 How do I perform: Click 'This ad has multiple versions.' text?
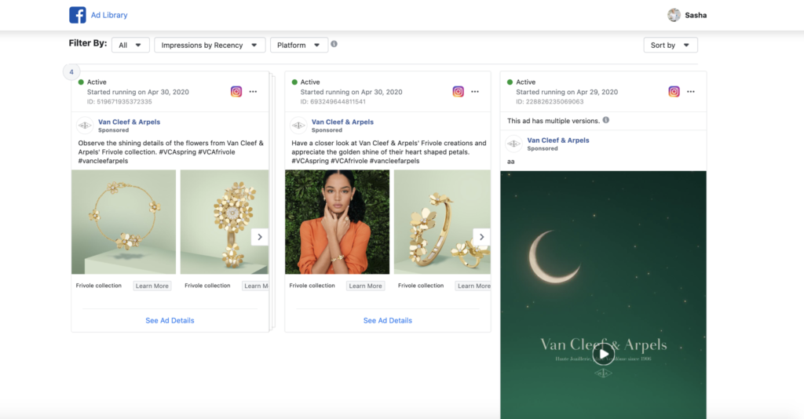554,121
